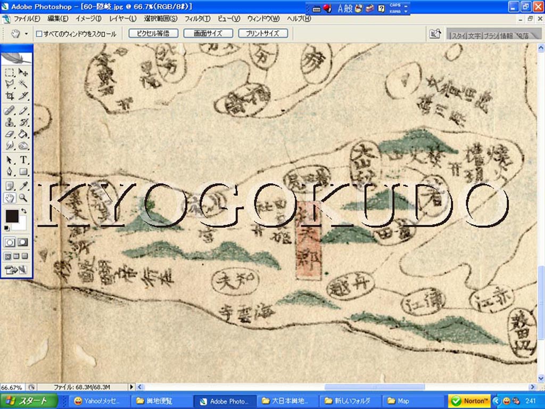Select the Type tool
The width and height of the screenshot is (545, 409).
point(23,160)
